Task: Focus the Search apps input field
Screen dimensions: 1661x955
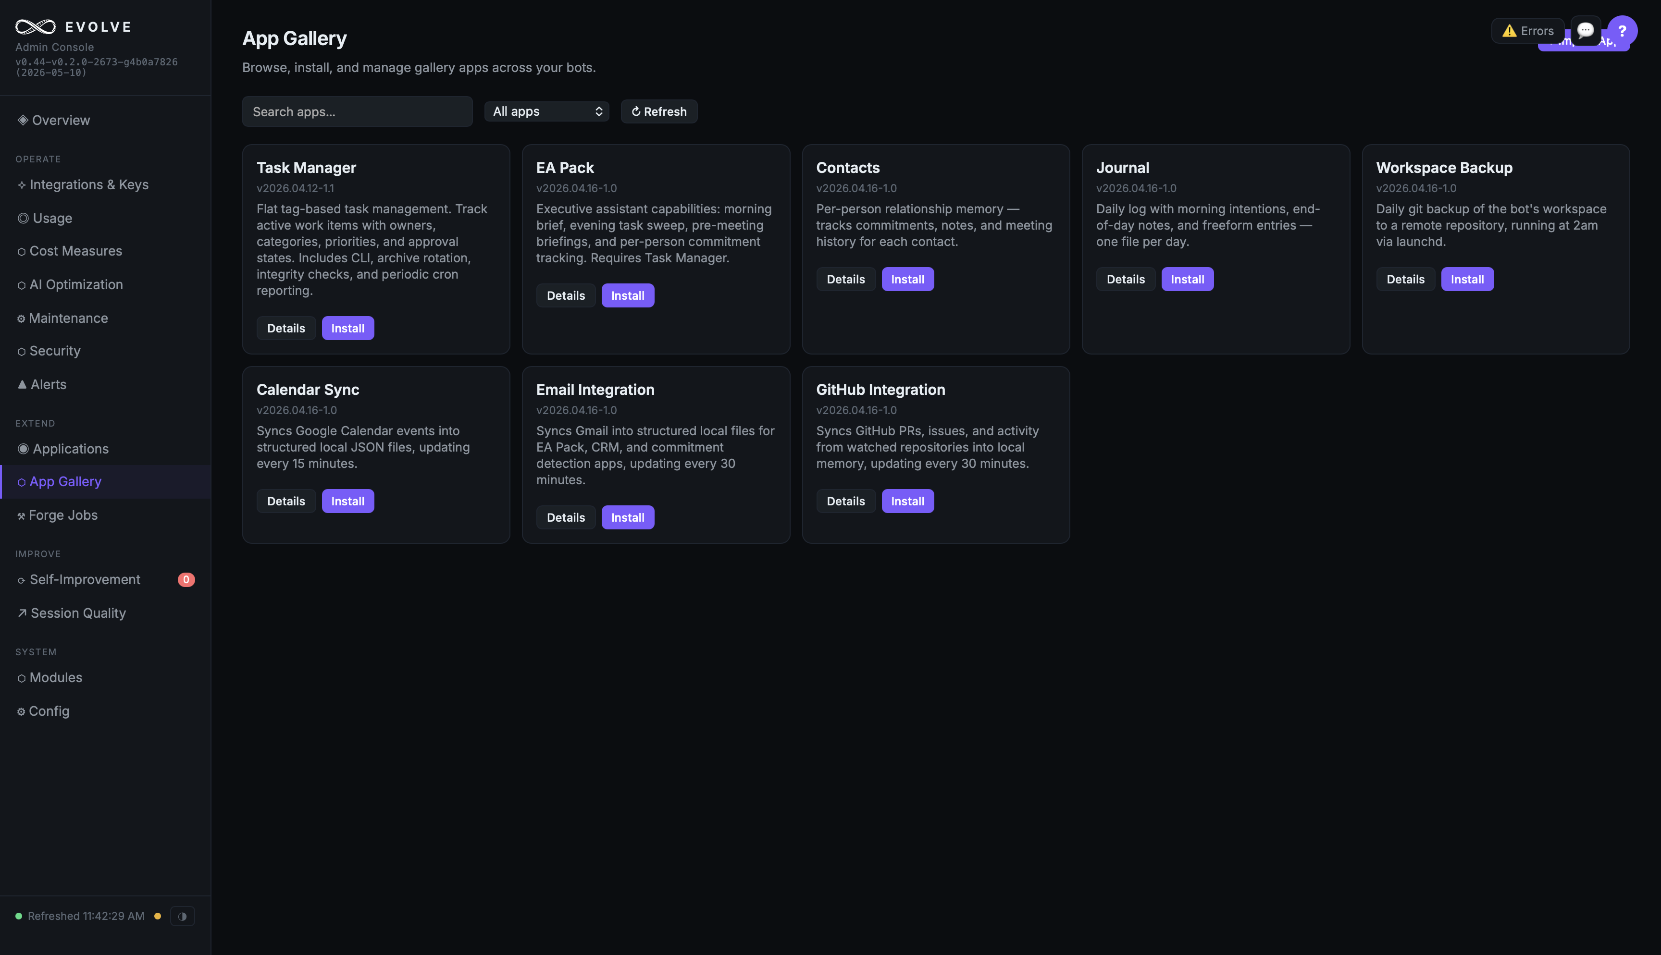Action: click(357, 111)
